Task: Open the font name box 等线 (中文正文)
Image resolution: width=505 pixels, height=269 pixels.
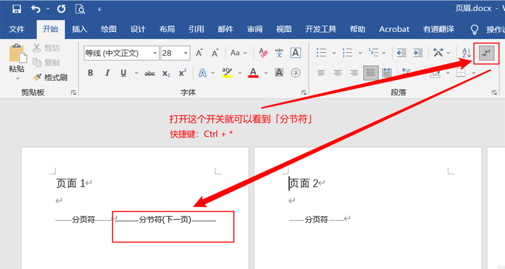Action: (121, 53)
